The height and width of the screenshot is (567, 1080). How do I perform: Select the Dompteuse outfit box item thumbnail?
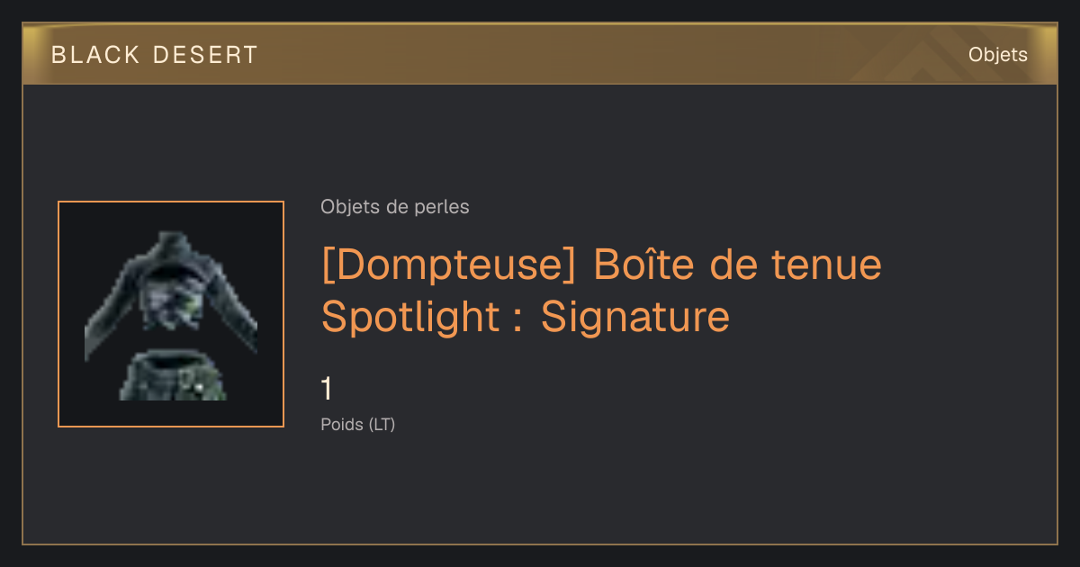coord(171,314)
